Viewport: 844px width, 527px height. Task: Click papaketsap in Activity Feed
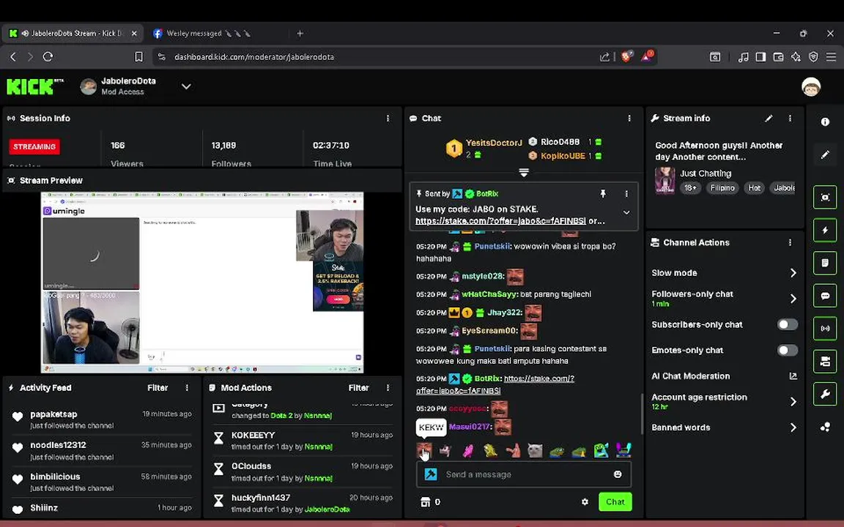coord(53,414)
